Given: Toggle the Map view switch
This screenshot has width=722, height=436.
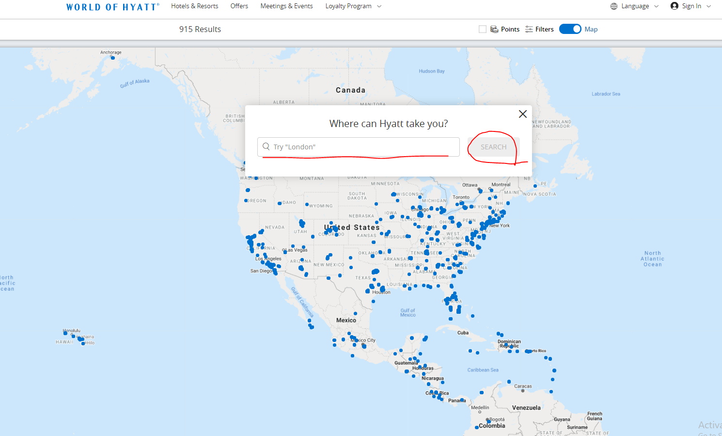Looking at the screenshot, I should point(570,29).
